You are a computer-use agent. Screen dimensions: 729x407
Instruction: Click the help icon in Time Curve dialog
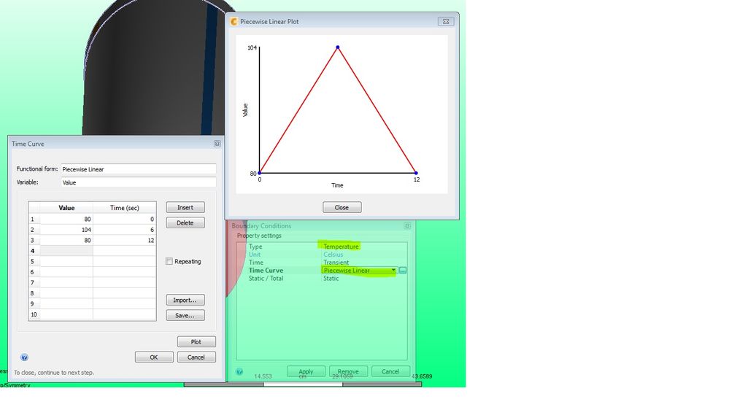pos(24,357)
